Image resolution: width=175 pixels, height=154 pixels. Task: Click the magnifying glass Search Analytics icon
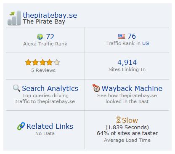[16, 88]
